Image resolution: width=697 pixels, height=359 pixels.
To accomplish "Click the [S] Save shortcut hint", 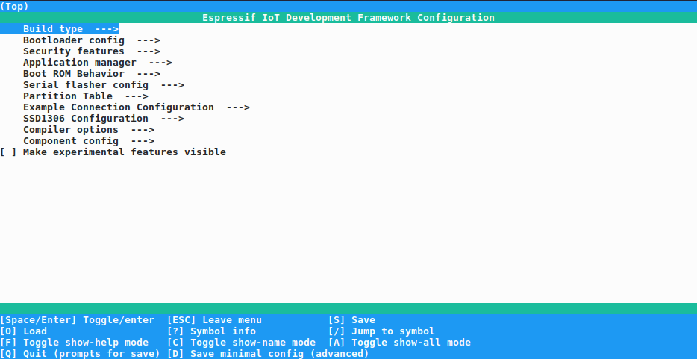I will [351, 320].
